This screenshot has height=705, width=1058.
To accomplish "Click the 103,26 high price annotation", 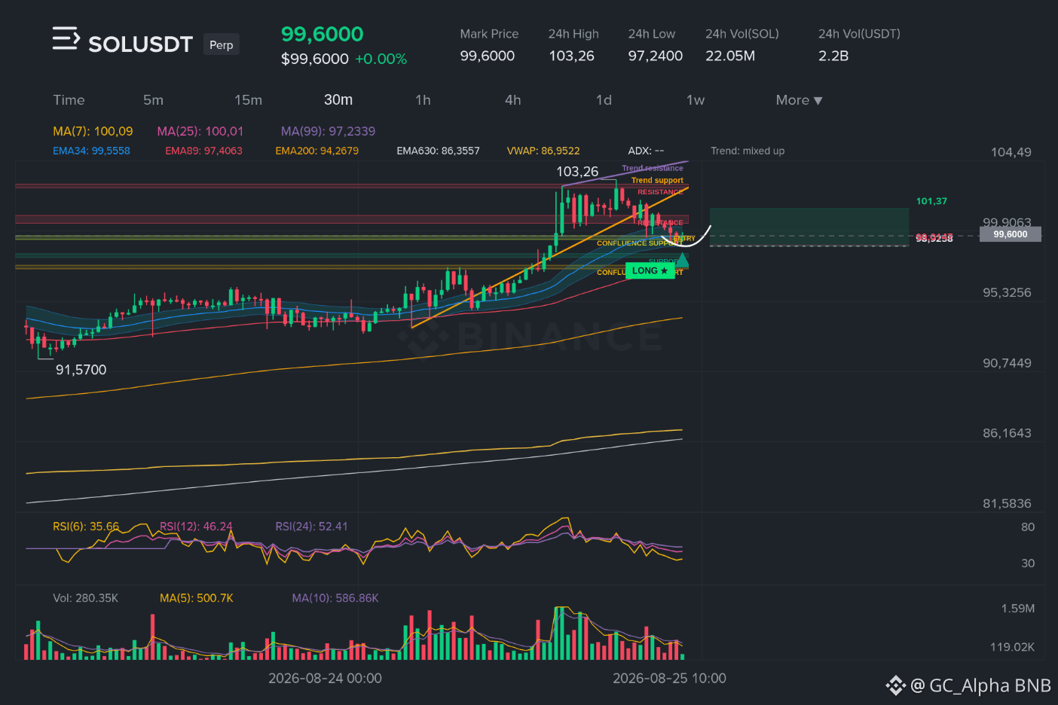I will click(x=577, y=172).
